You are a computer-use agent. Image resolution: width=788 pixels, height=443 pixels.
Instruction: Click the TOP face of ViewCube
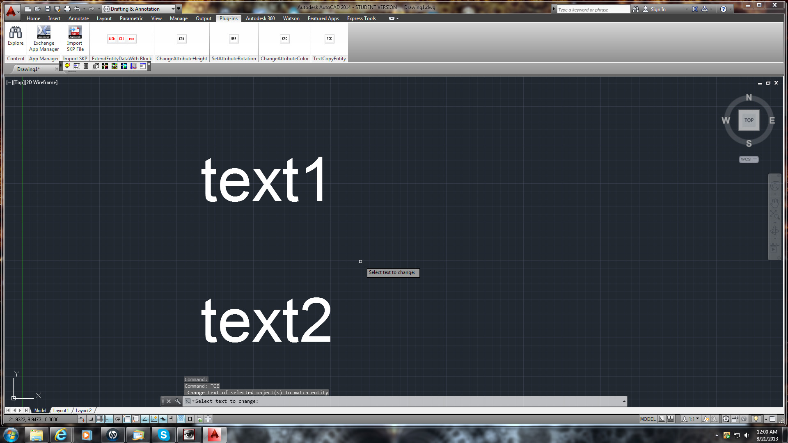tap(749, 120)
